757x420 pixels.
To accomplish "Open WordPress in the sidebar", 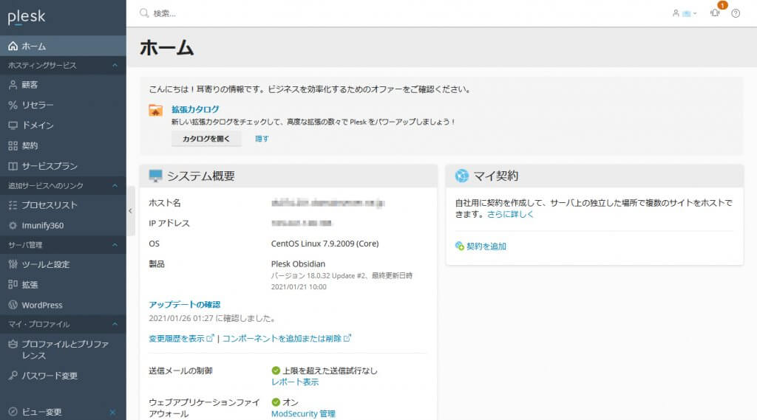I will pyautogui.click(x=63, y=305).
